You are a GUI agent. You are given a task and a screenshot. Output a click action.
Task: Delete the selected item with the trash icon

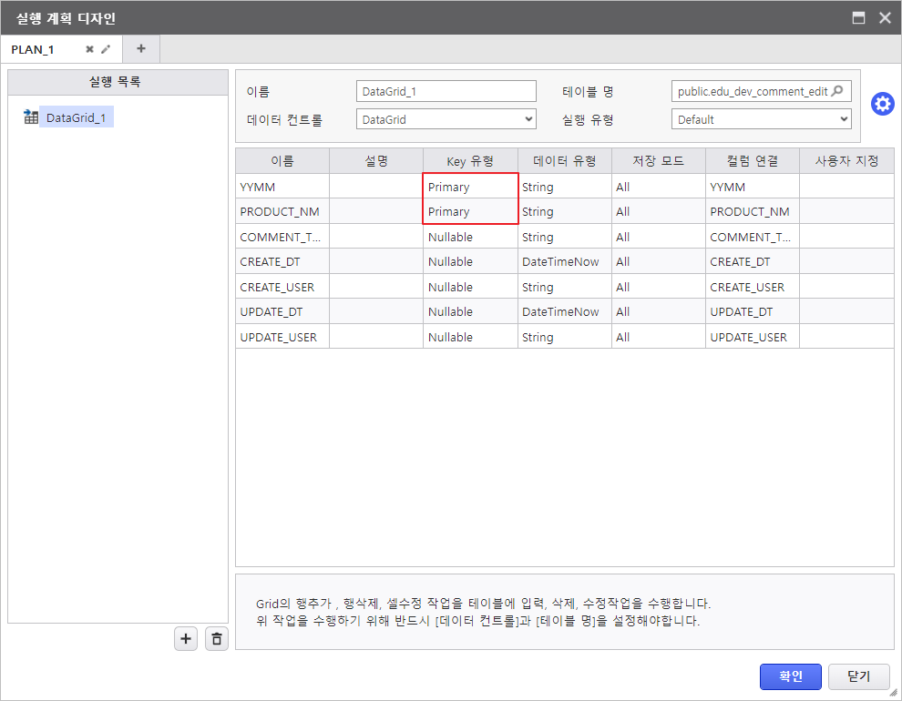[x=216, y=639]
